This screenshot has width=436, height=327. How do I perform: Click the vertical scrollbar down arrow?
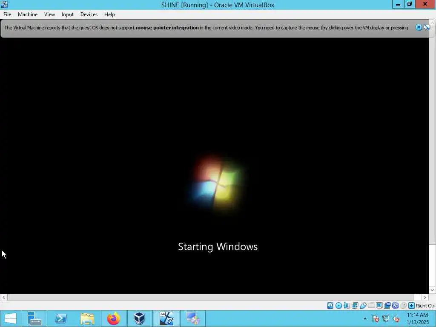432,290
